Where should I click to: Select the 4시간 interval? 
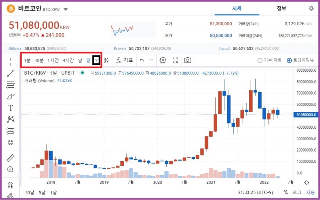pos(68,61)
